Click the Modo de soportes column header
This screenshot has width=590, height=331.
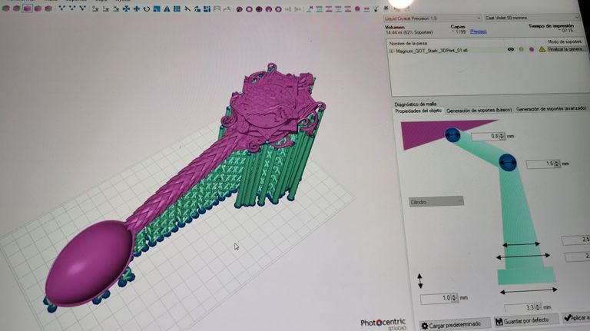[564, 41]
